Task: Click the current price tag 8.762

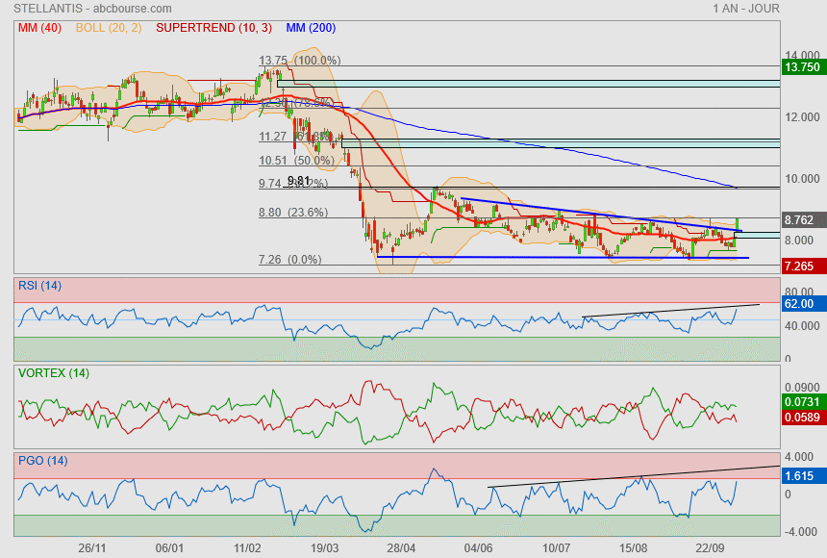Action: [x=801, y=219]
